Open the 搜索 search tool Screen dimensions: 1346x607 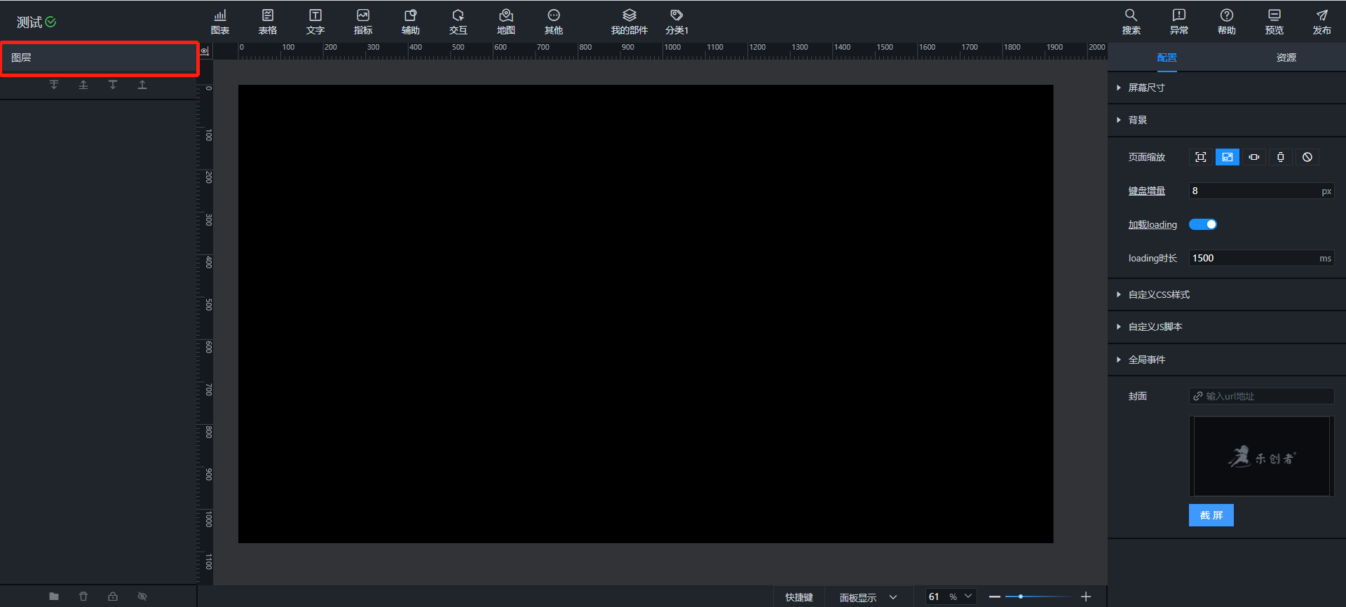tap(1131, 22)
